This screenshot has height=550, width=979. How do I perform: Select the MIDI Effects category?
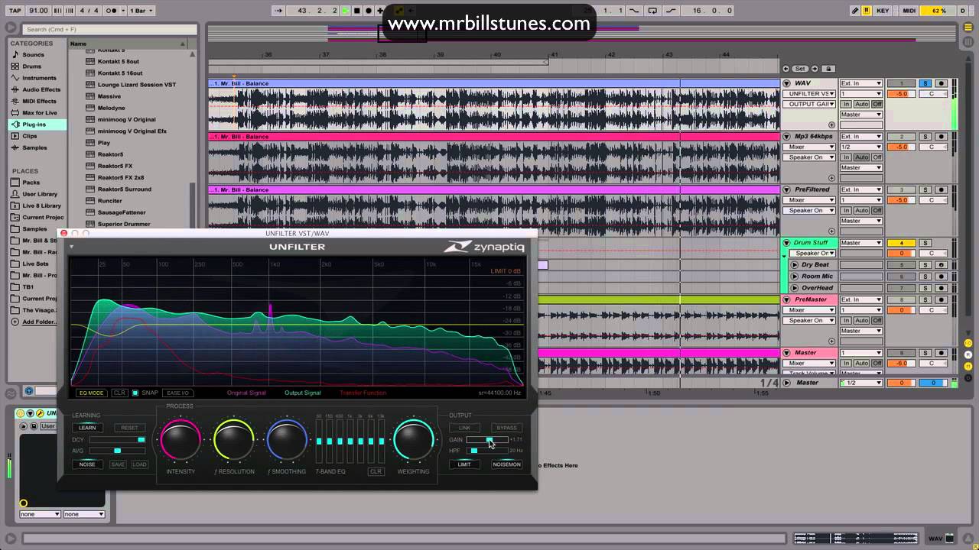[x=39, y=101]
